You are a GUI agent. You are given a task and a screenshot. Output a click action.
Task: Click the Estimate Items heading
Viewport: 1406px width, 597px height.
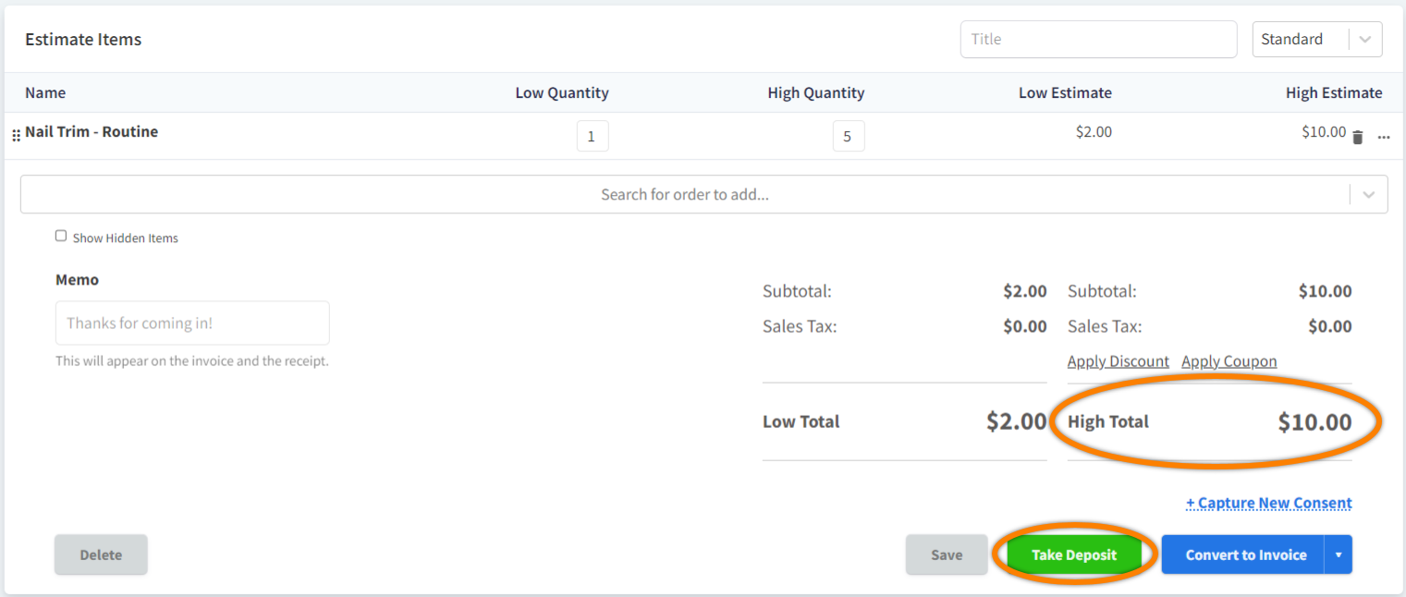83,39
